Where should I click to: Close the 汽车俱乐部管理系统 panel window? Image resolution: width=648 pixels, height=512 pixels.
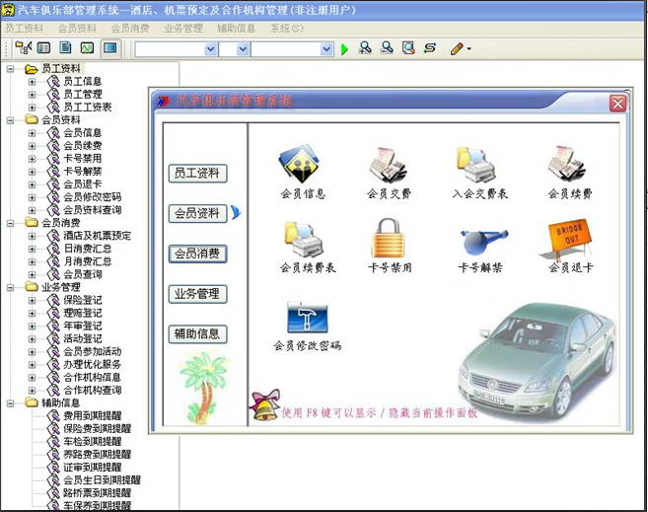pyautogui.click(x=617, y=104)
